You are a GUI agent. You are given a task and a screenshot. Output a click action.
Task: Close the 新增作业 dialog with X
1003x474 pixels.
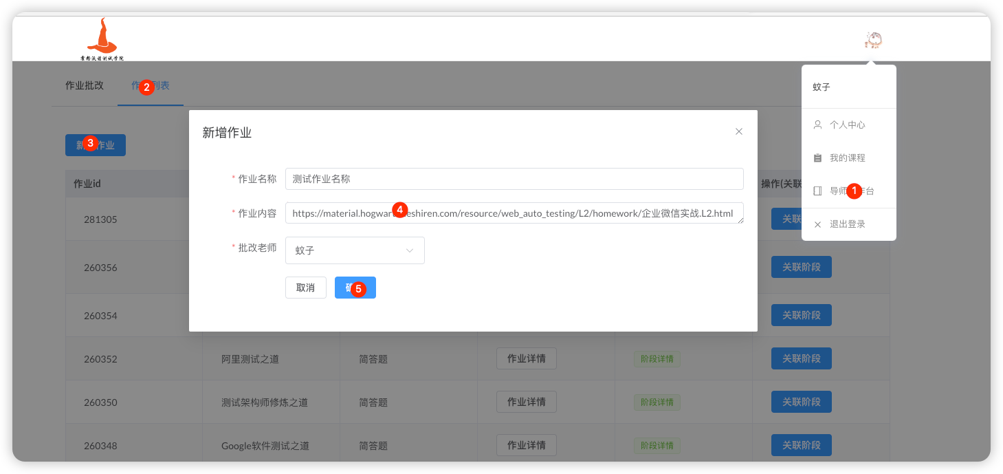[739, 131]
